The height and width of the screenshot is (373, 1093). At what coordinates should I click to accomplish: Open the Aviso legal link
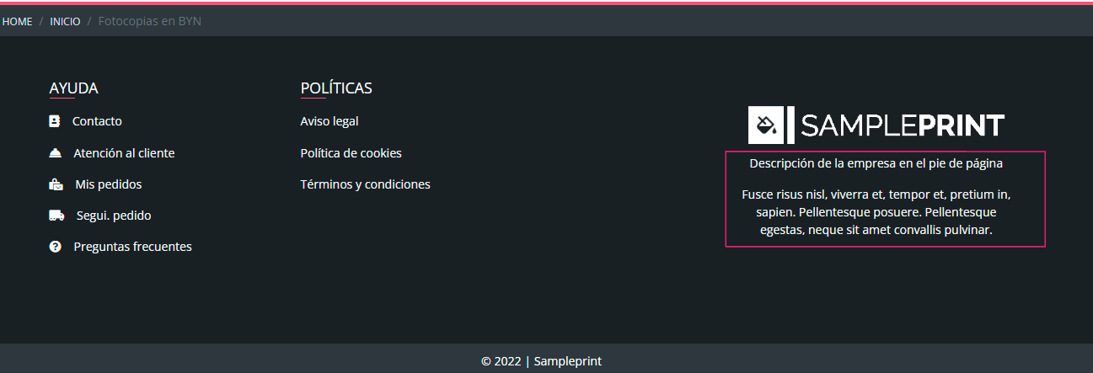(330, 121)
